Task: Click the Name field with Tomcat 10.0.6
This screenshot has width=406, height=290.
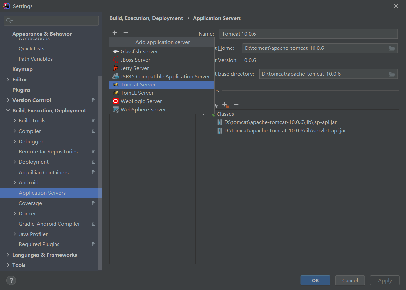Action: (309, 34)
